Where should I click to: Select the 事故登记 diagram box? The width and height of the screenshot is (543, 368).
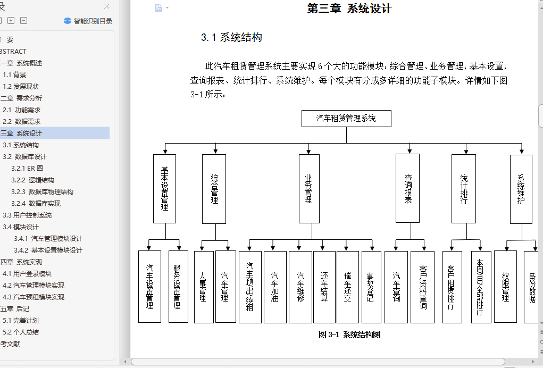pos(371,287)
